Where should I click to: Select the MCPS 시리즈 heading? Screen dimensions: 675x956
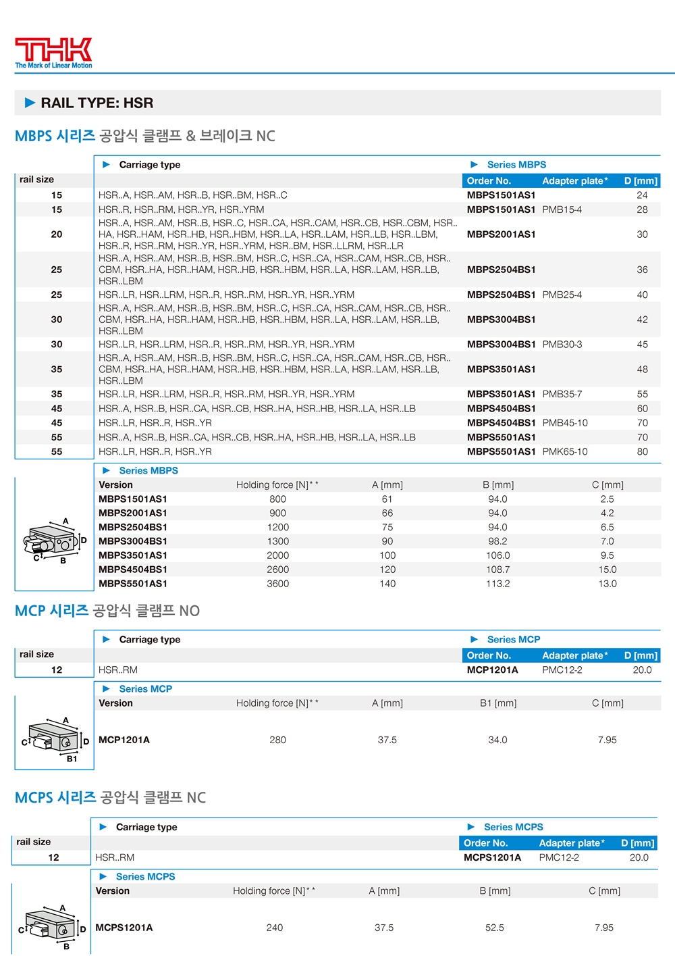110,797
